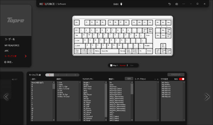The height and width of the screenshot is (125, 213).
Task: Select M1 PrtScr in macro list
Action: [165, 82]
